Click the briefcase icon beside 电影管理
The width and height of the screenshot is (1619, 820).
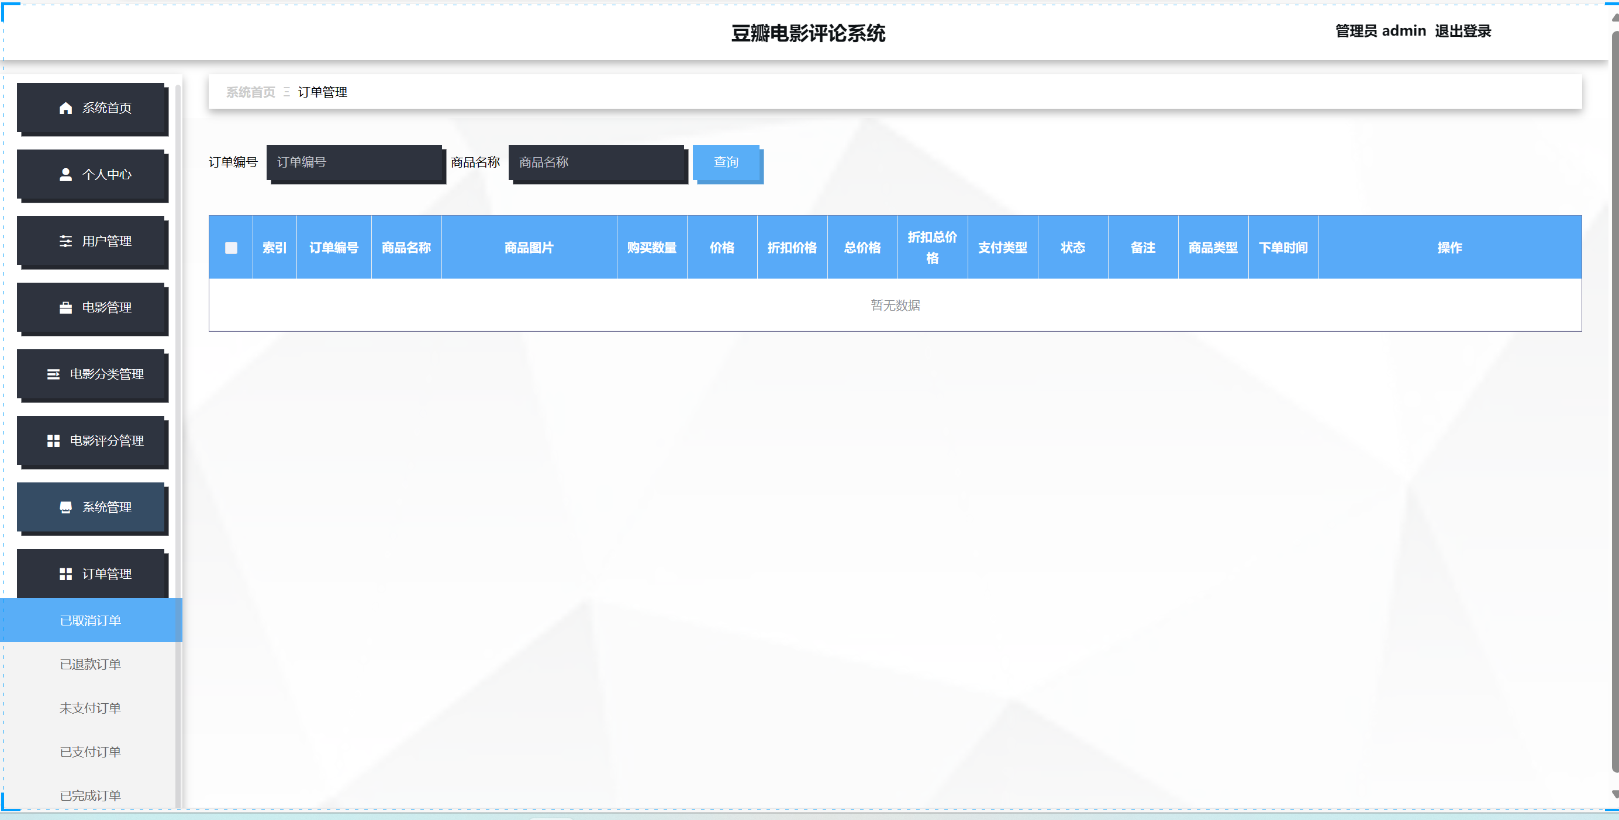[65, 308]
